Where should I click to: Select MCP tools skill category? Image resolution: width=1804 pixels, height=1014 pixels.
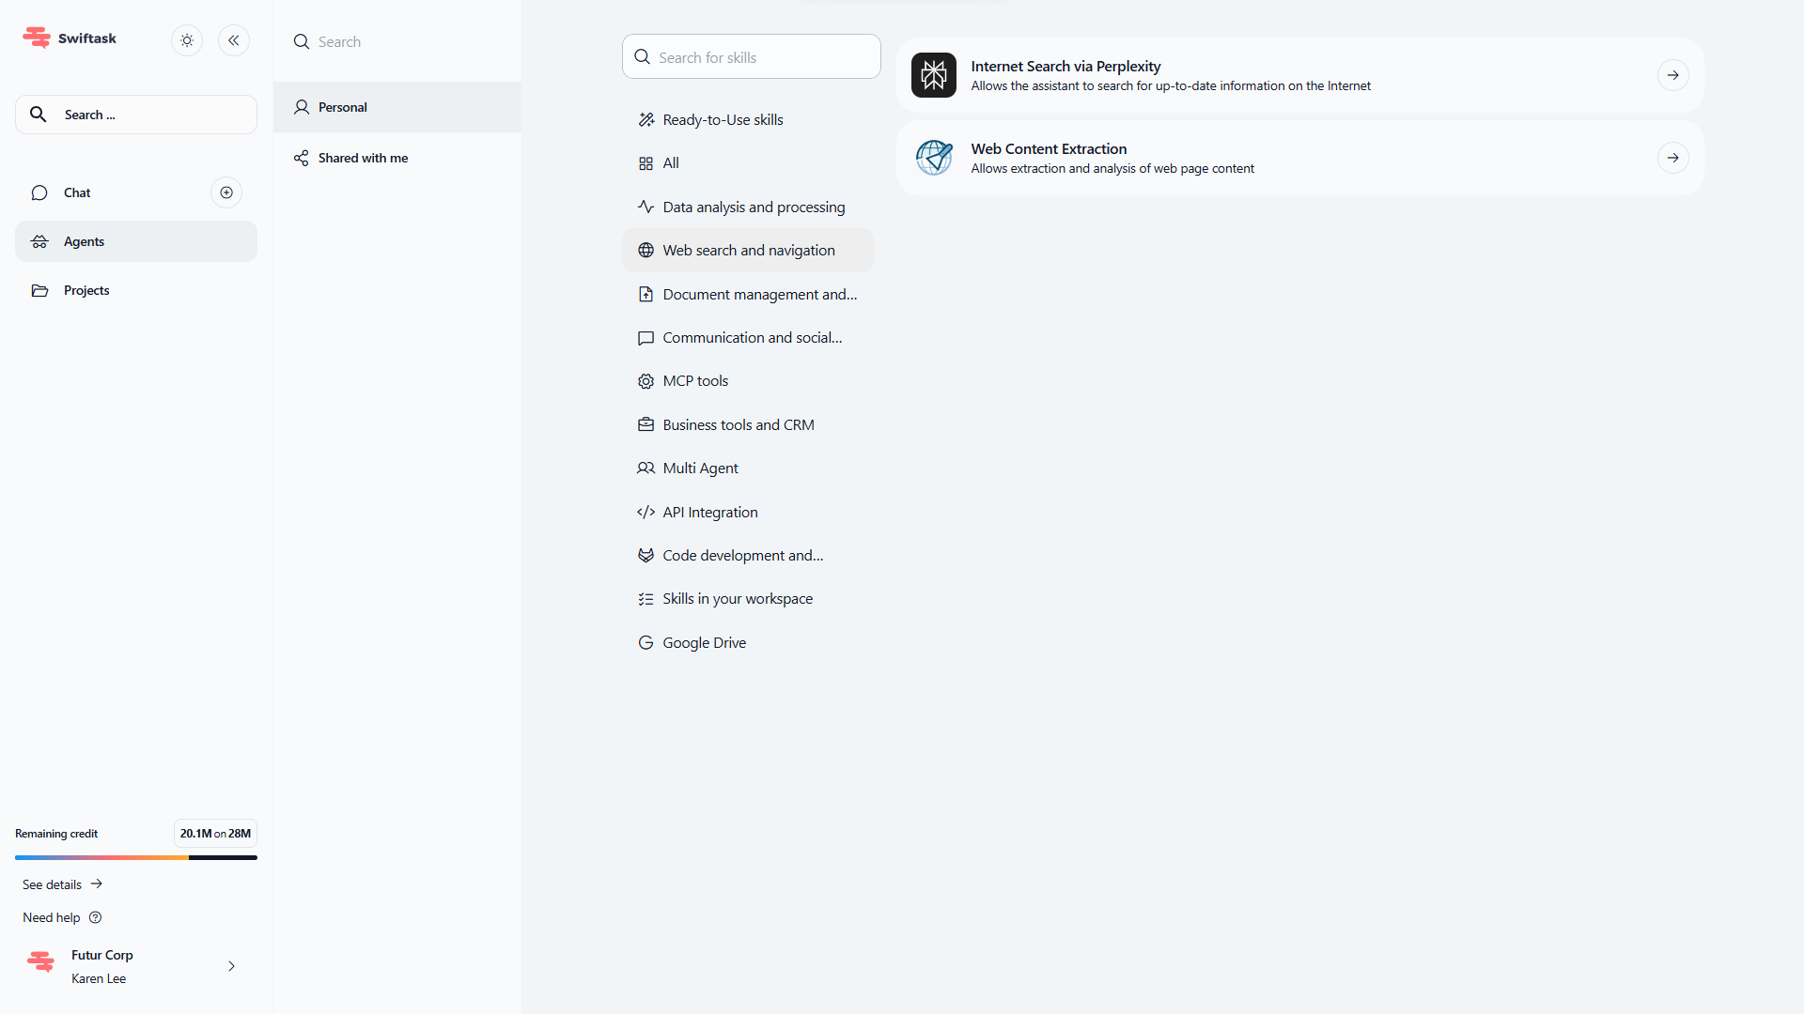click(695, 381)
